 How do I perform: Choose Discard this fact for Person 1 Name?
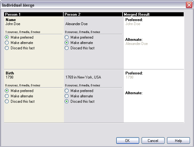(7, 48)
